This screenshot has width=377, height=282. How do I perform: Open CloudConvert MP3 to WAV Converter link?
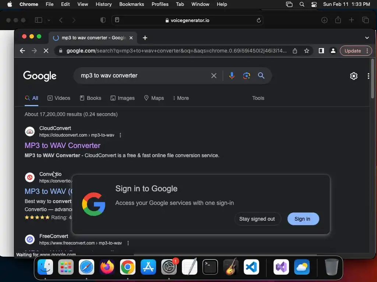[63, 145]
